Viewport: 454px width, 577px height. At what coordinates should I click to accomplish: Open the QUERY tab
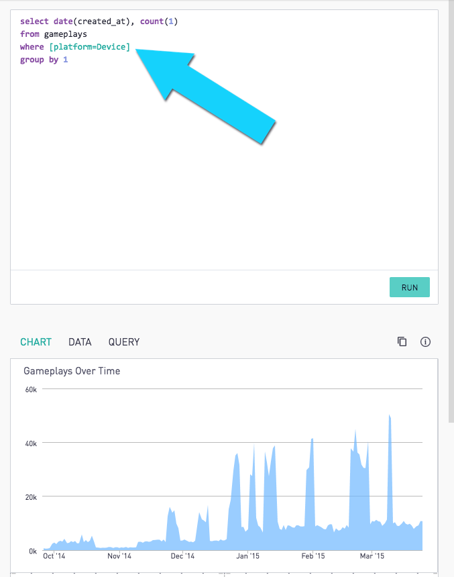124,342
